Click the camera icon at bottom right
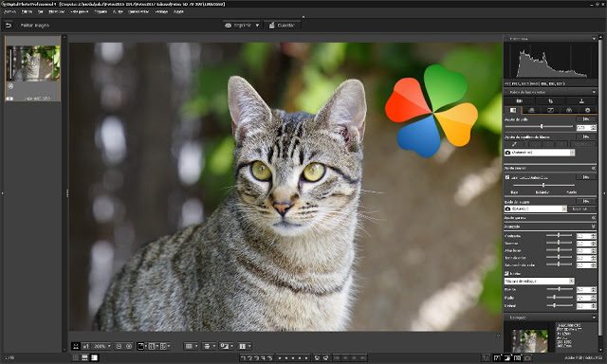607x364 pixels. (x=527, y=357)
